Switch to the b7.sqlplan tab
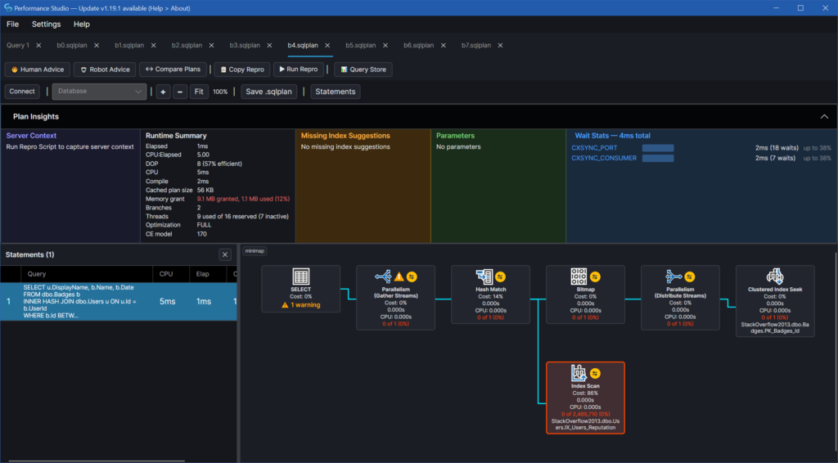 (476, 45)
